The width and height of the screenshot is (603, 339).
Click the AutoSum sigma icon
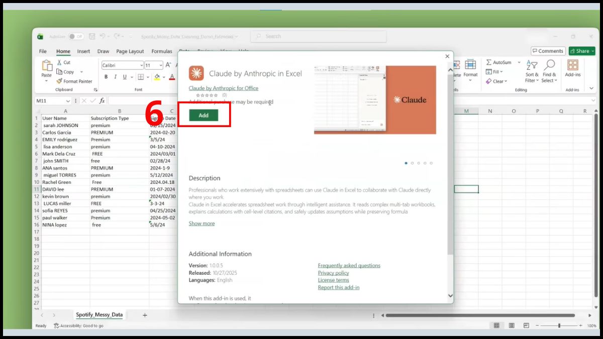(x=489, y=62)
